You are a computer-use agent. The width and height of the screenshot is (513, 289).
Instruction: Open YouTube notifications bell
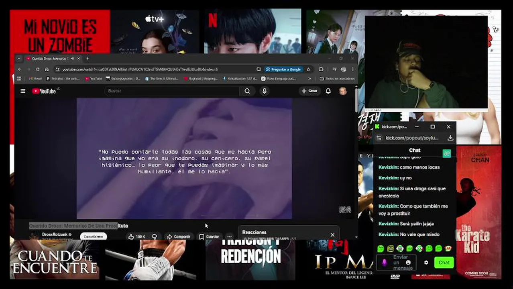(328, 91)
